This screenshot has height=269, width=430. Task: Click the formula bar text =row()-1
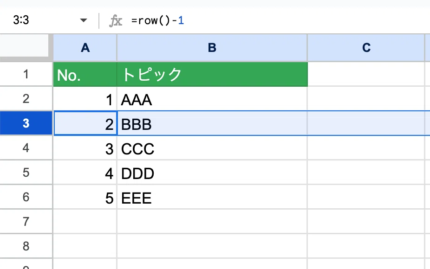click(157, 20)
